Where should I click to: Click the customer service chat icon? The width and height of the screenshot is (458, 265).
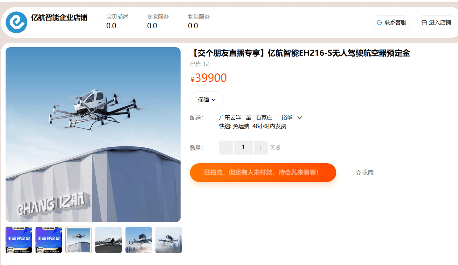click(x=379, y=23)
